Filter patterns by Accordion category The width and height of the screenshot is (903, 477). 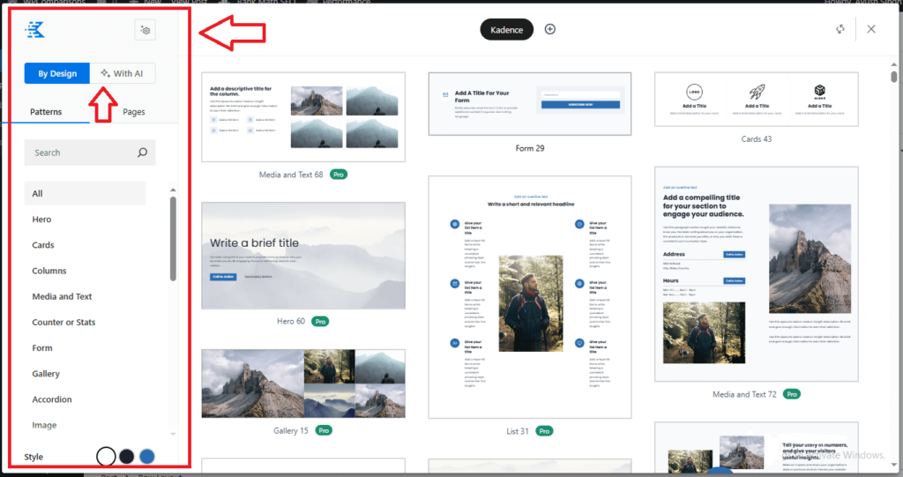coord(52,399)
